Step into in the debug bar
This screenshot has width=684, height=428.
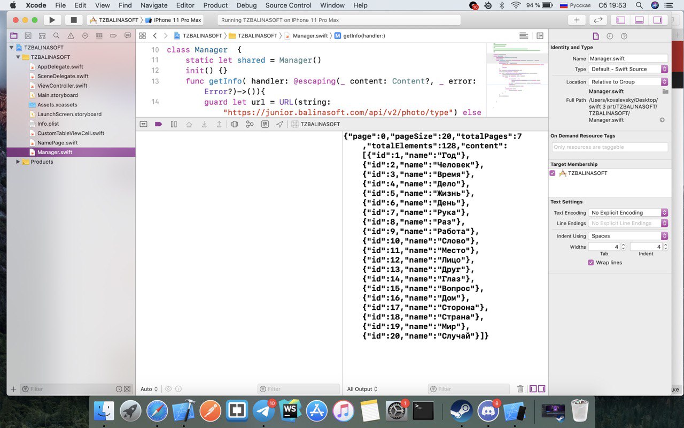pos(204,124)
